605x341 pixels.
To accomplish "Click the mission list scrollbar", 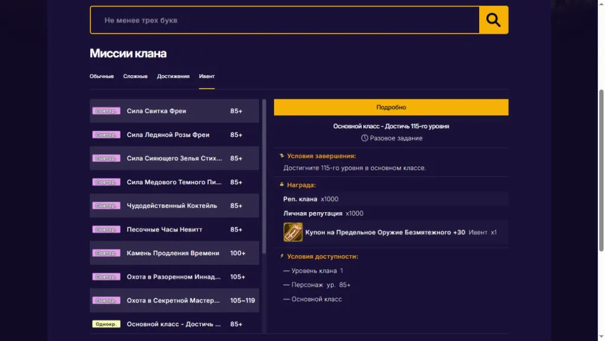I will tap(264, 177).
